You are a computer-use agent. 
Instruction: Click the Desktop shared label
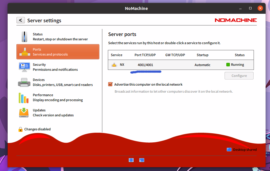tap(245, 150)
